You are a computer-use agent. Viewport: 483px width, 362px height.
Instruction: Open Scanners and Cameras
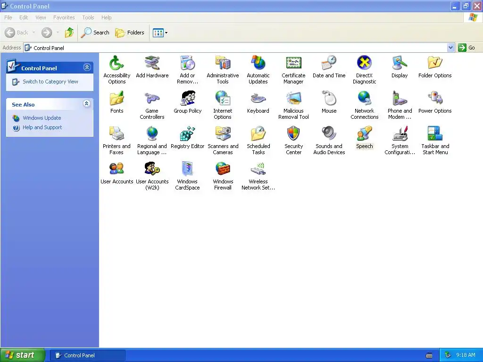(x=223, y=140)
